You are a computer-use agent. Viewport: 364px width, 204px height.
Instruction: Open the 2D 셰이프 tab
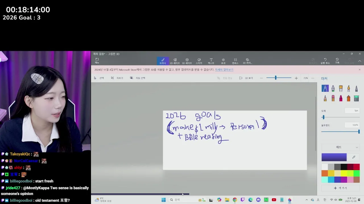(175, 61)
